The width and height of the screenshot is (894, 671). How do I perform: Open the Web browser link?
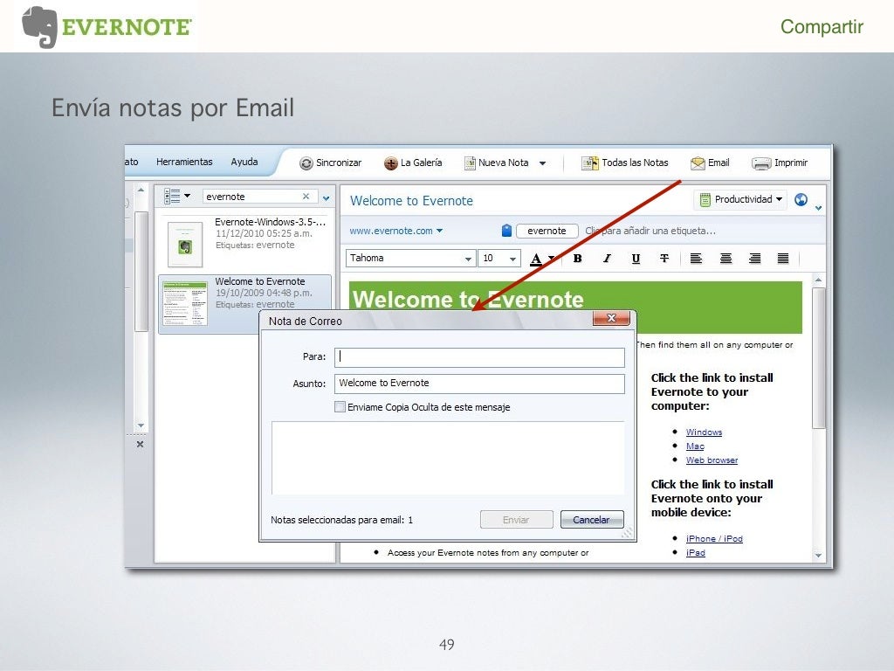(712, 460)
